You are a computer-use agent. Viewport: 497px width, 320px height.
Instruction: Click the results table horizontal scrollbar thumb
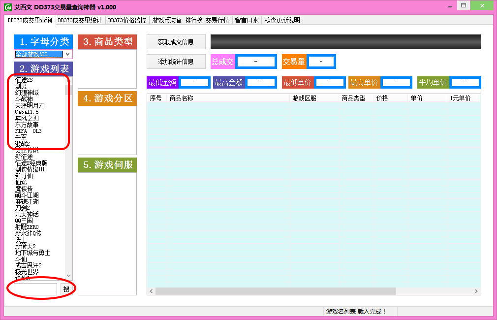click(x=276, y=291)
